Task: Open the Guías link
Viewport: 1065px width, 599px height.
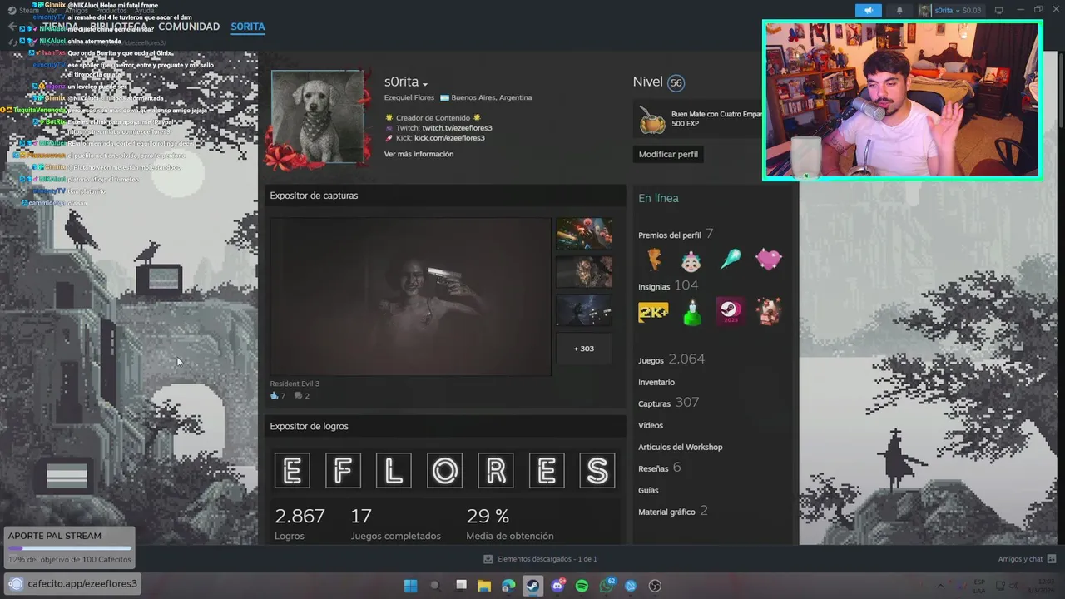Action: click(x=648, y=491)
